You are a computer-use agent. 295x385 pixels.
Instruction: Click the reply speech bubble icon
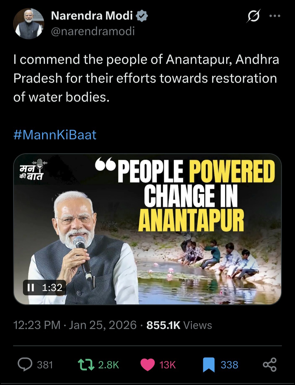pos(25,365)
